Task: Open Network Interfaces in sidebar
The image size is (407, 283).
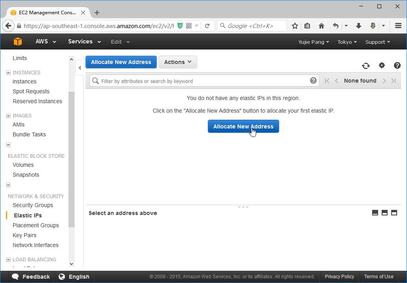Action: tap(36, 245)
